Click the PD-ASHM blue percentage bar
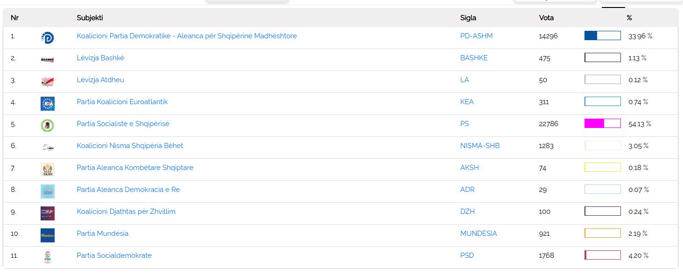The width and height of the screenshot is (683, 276). pos(602,36)
